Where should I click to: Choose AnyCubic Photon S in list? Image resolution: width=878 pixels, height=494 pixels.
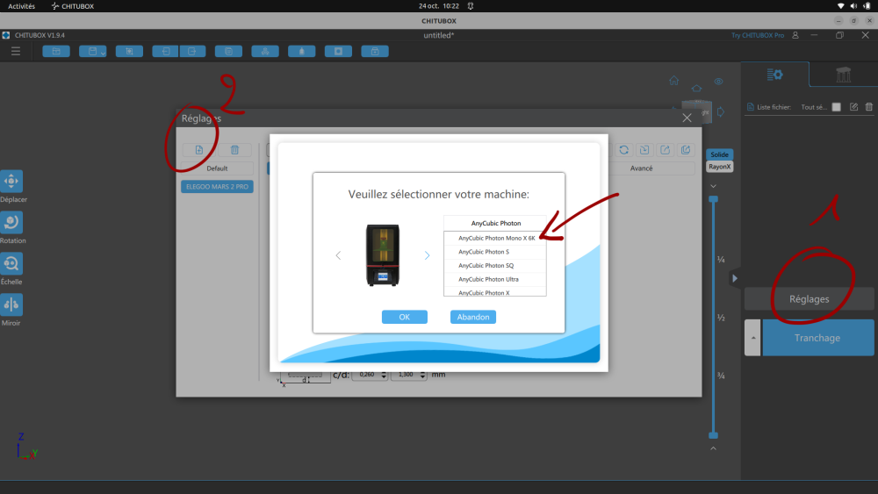495,252
